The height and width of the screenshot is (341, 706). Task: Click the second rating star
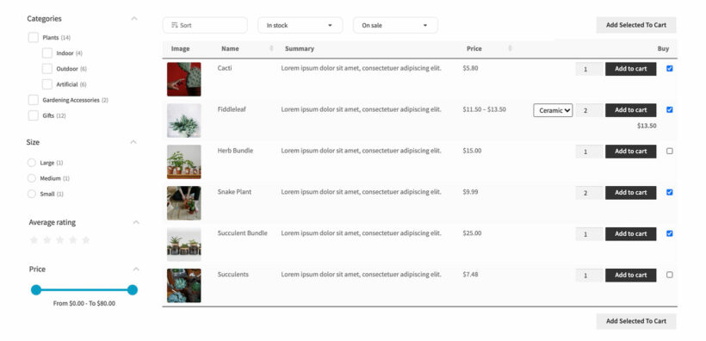(x=46, y=240)
